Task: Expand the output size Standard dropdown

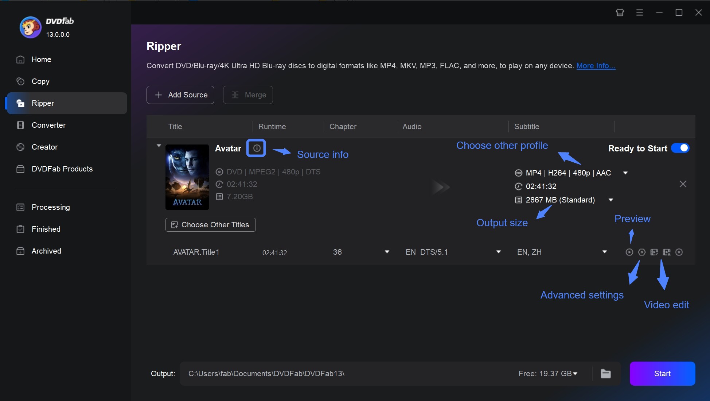Action: click(611, 200)
